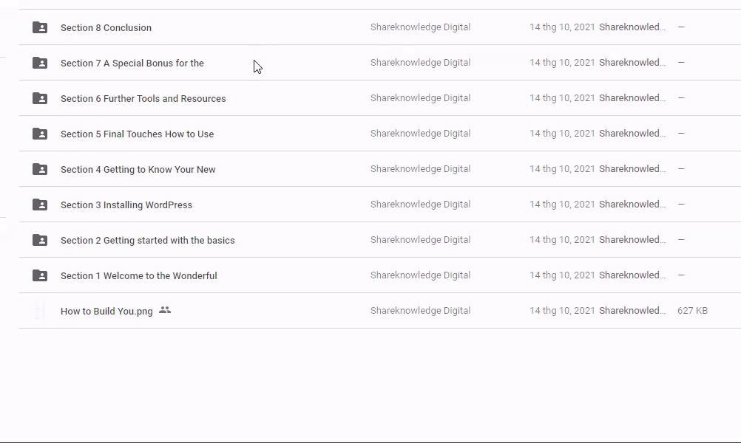This screenshot has width=741, height=443.
Task: Select Section 3 Installing WordPress name
Action: tap(126, 205)
